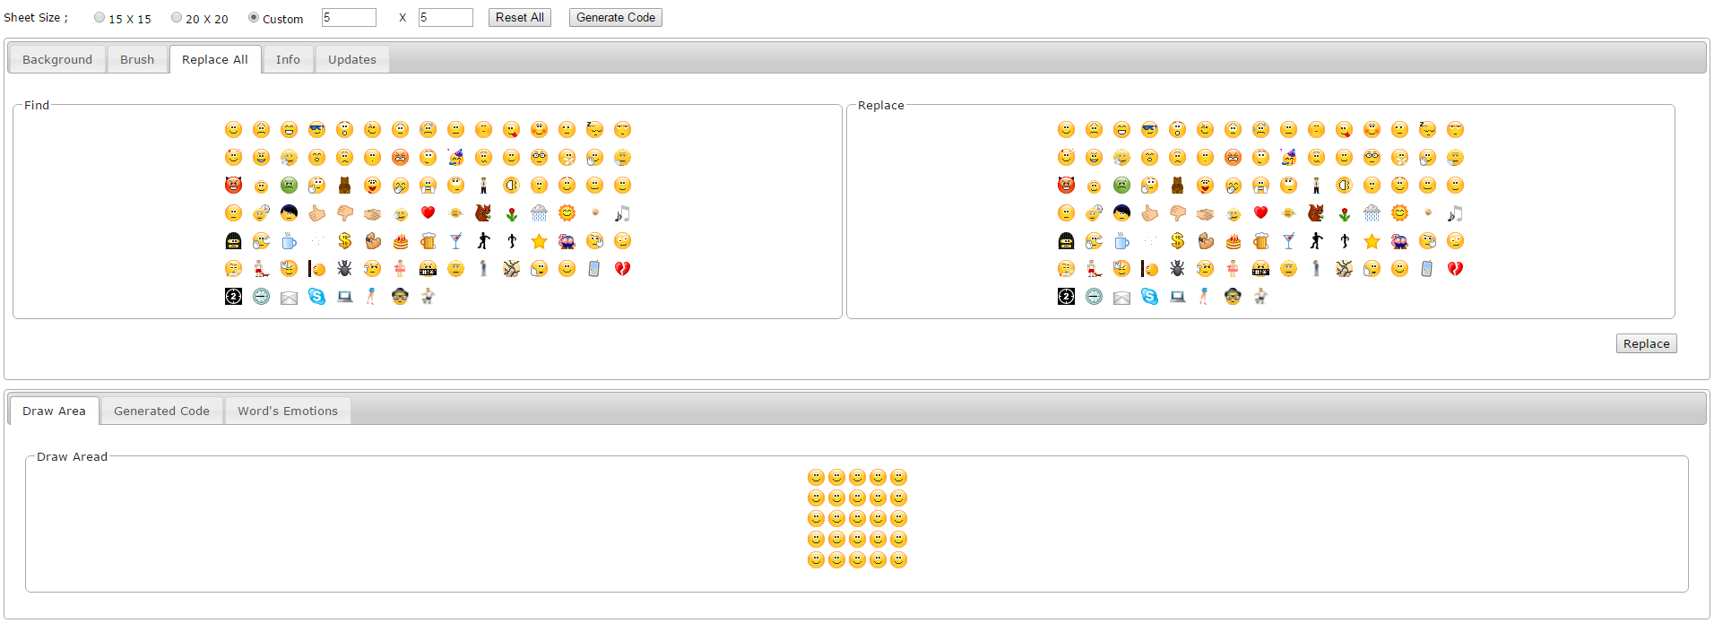Pick the mobile phone emoticon in Replace panel
This screenshot has width=1714, height=641.
point(1427,269)
